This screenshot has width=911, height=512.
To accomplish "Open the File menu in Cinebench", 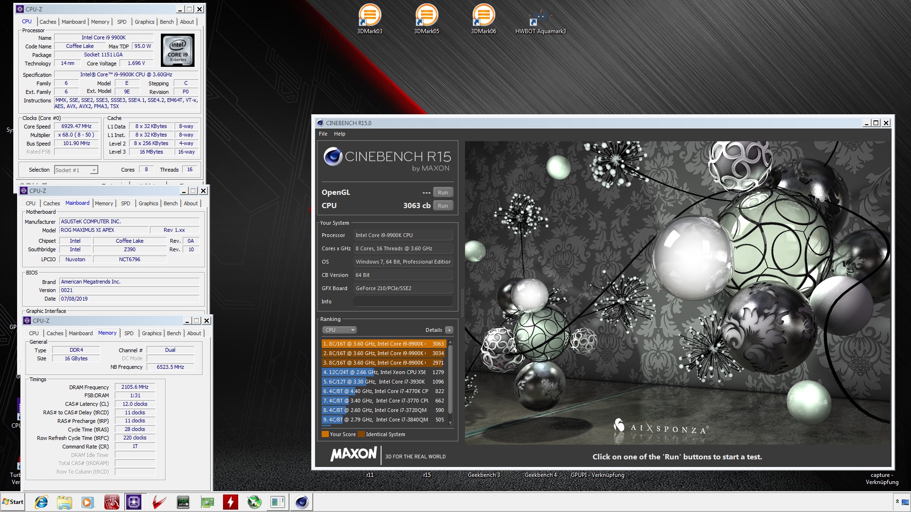I will (x=323, y=134).
